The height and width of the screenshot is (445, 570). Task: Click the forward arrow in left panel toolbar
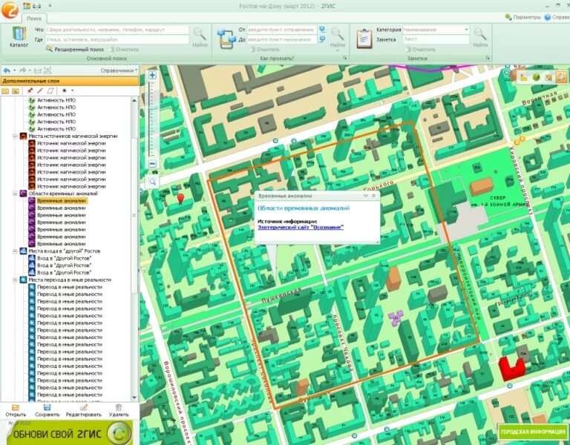click(22, 70)
